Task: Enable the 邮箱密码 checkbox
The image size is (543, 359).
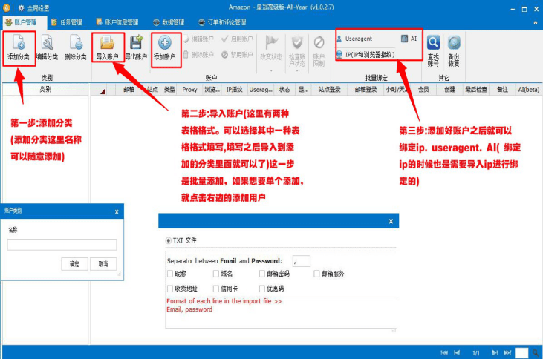Action: (x=262, y=274)
